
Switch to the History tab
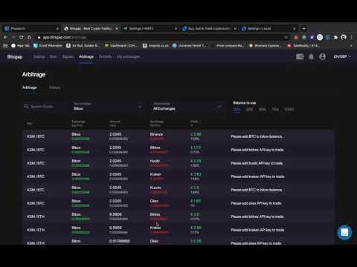coord(54,88)
